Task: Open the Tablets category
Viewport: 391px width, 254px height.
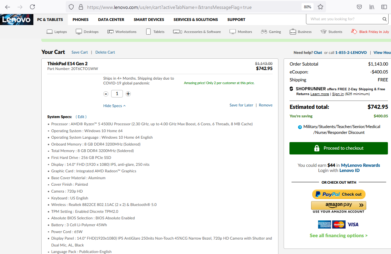Action: 155,32
